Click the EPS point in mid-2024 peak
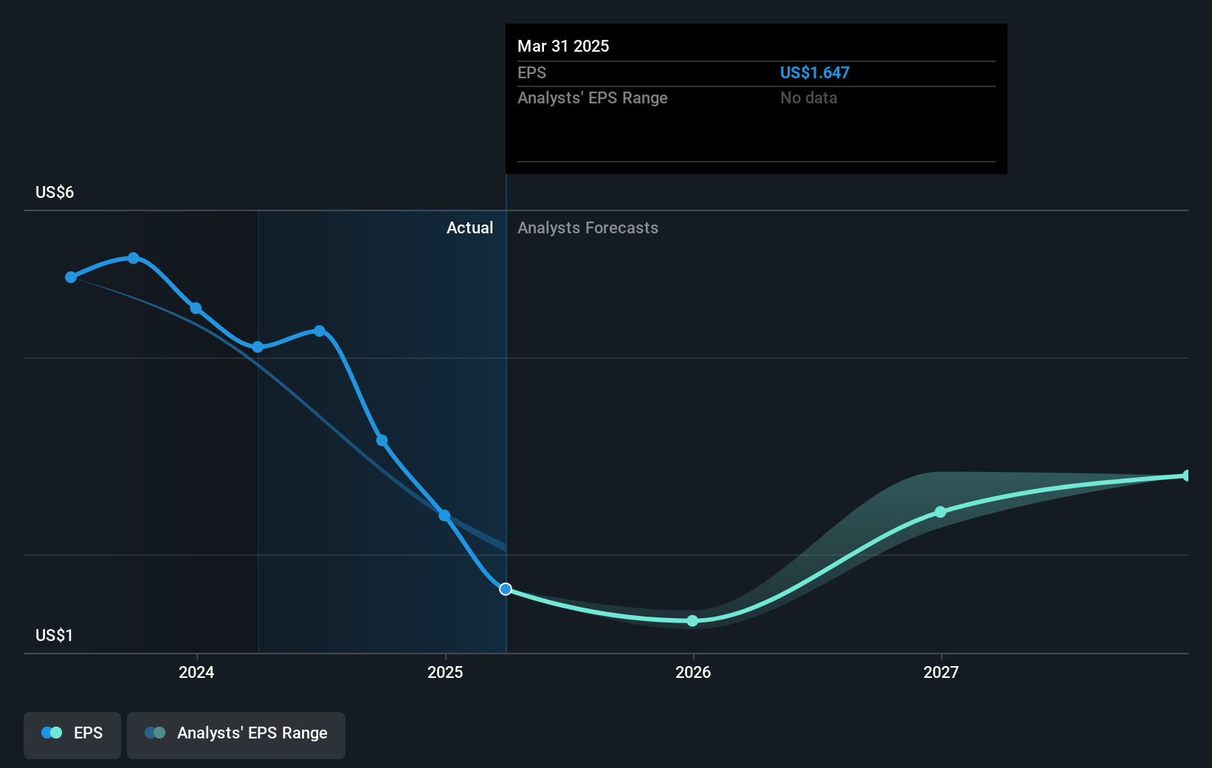The width and height of the screenshot is (1212, 768). pos(320,331)
